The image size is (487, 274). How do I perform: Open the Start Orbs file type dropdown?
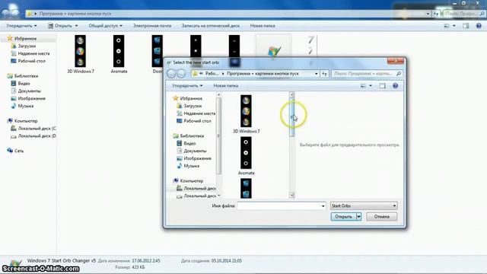[364, 205]
